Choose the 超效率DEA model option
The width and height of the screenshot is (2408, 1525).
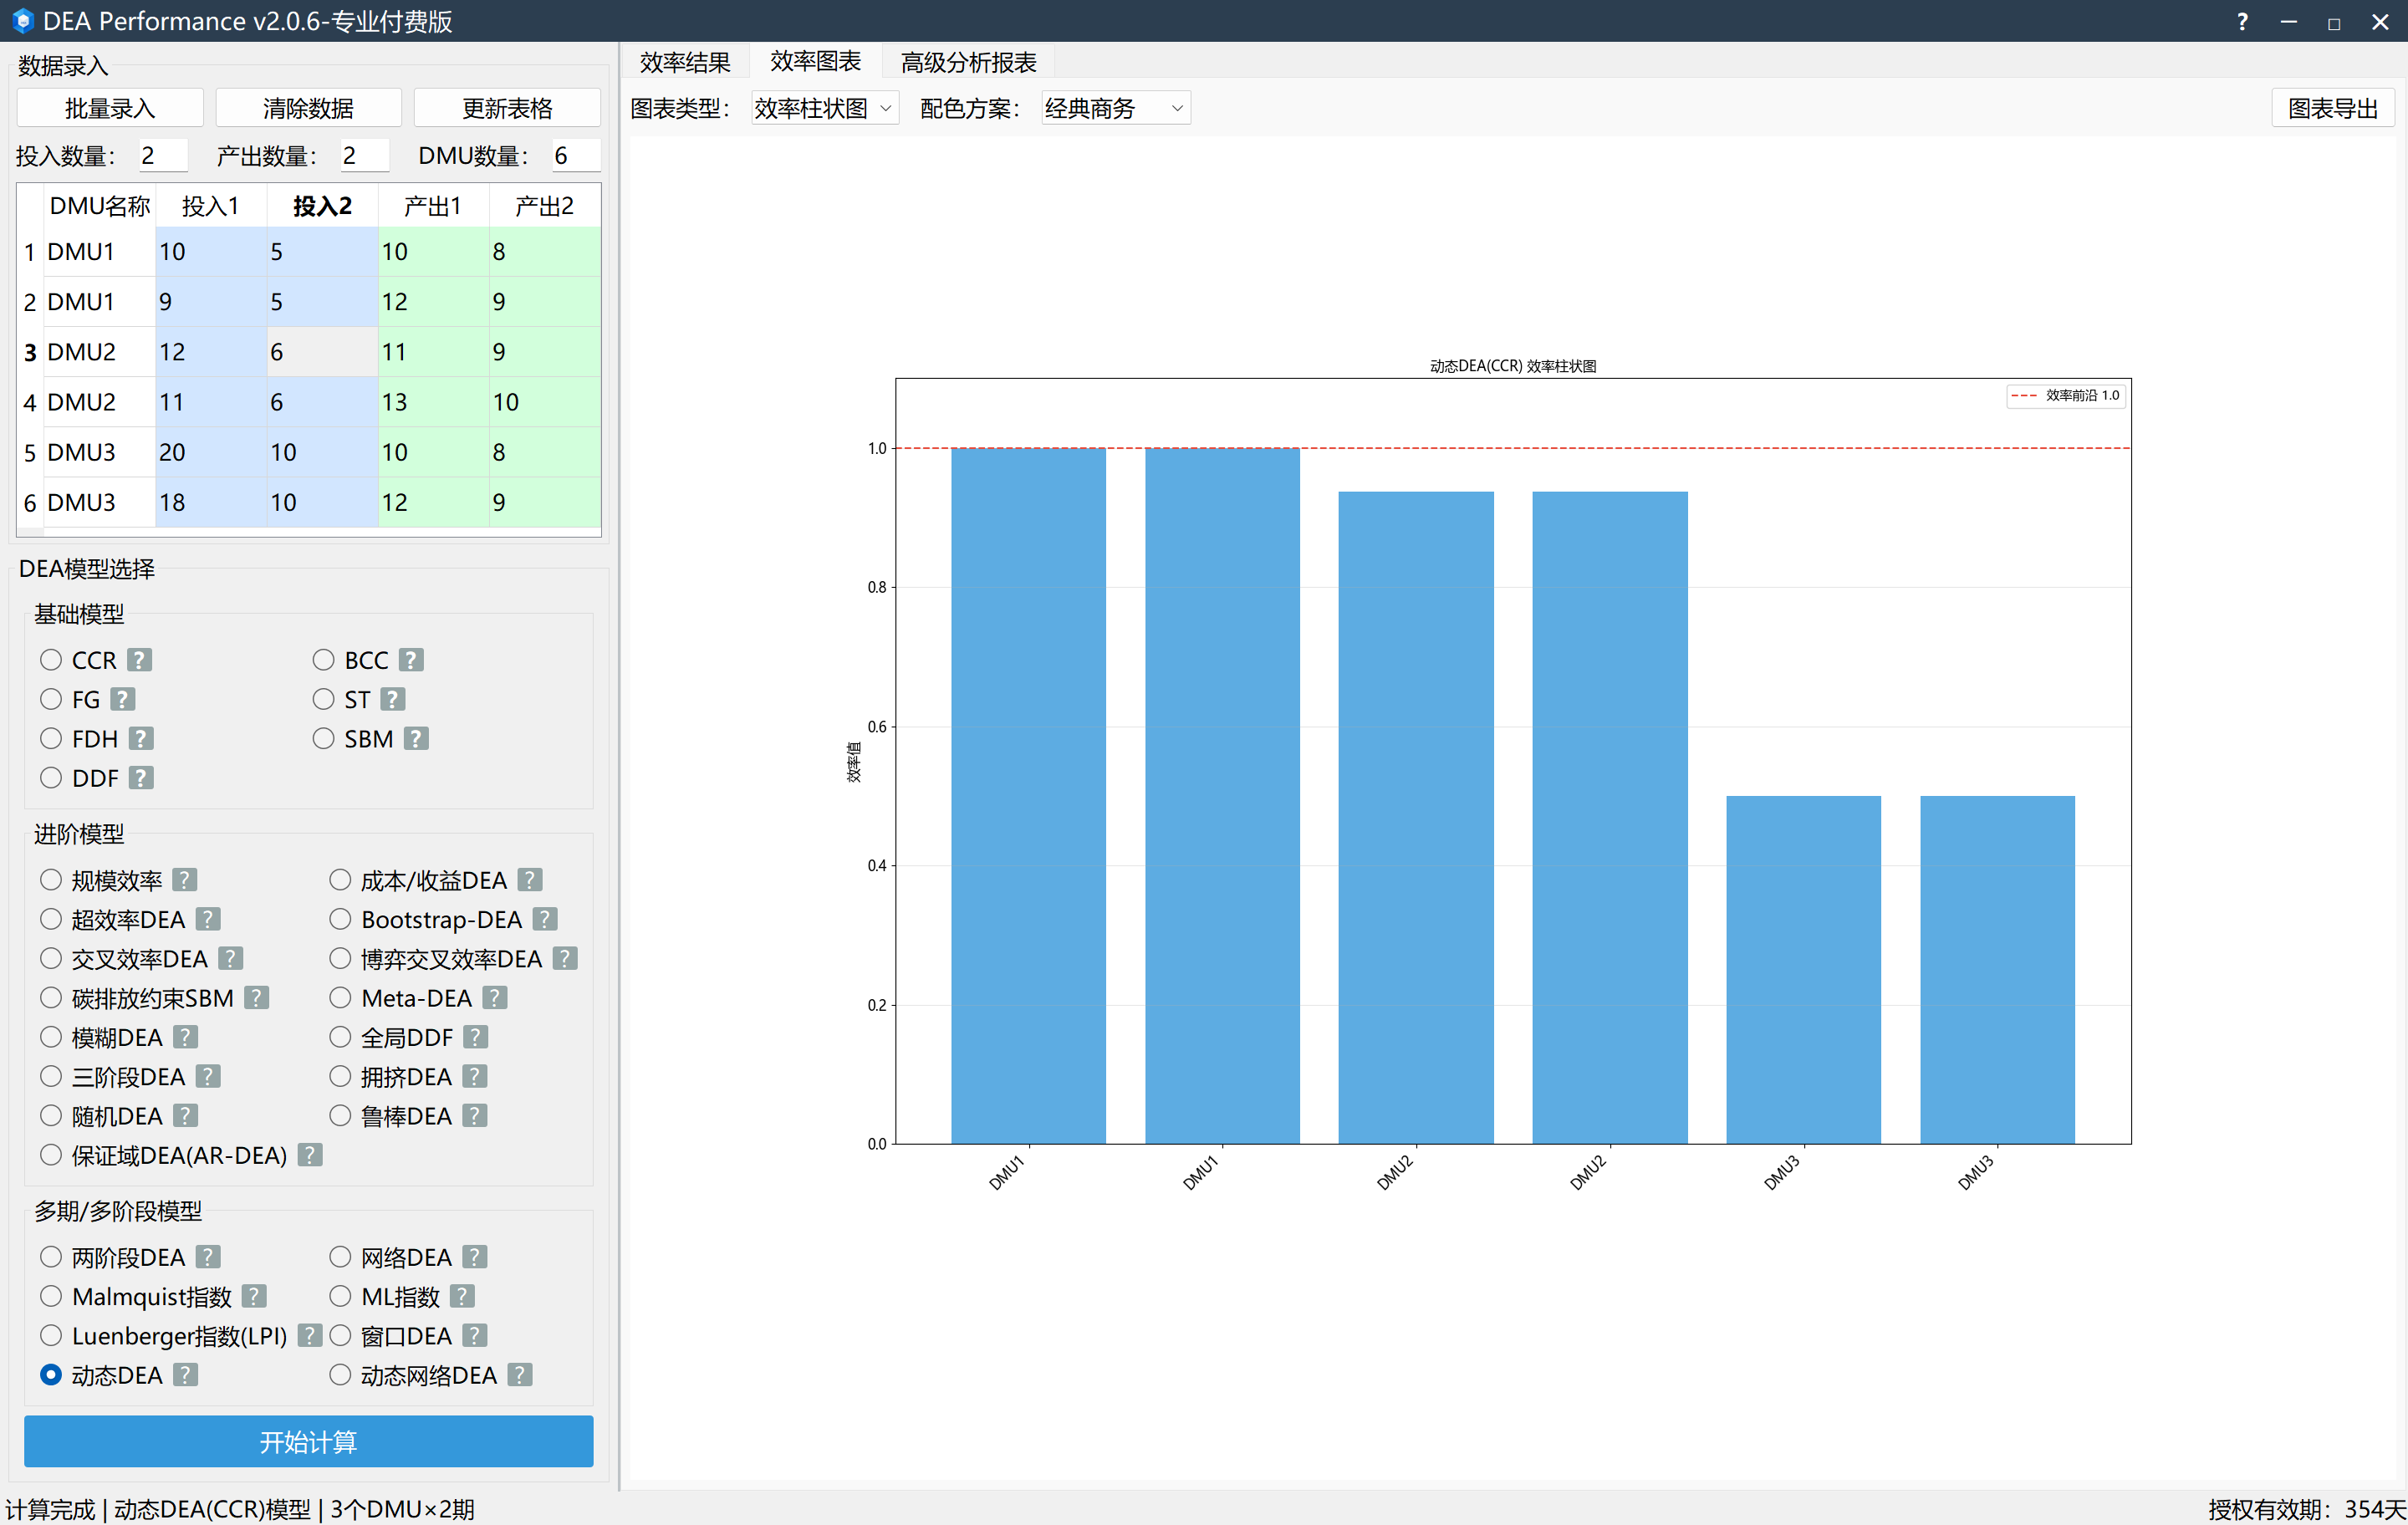(x=51, y=919)
